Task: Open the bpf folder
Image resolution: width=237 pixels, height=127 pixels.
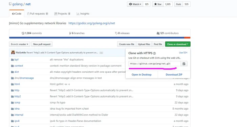Action: point(17,59)
